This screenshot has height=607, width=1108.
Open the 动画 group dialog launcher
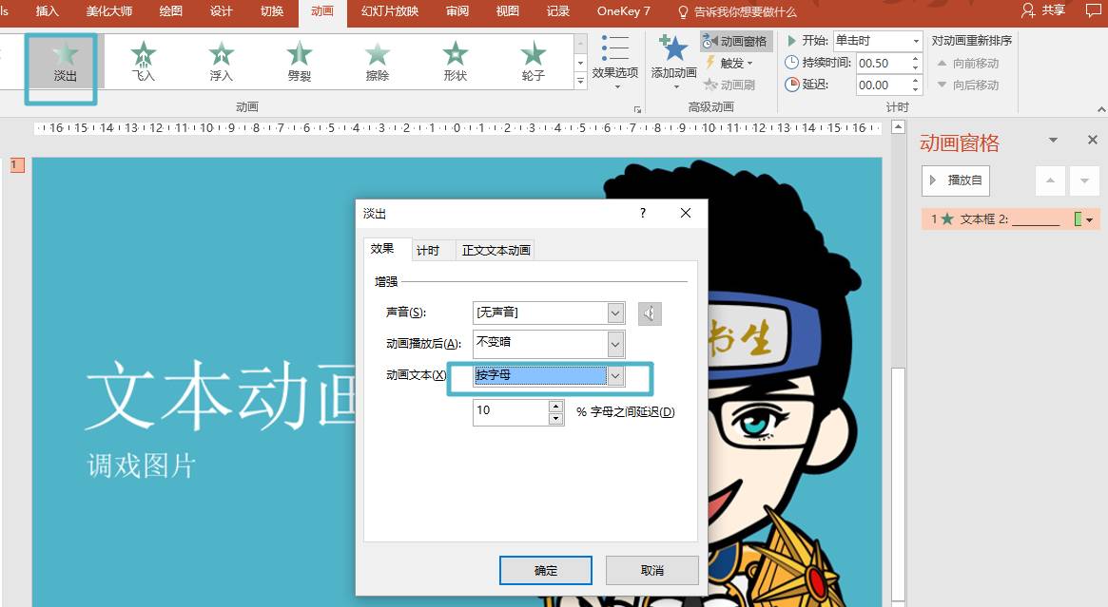[x=637, y=109]
